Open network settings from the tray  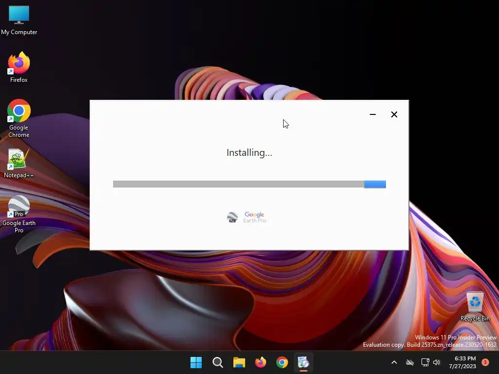point(425,362)
